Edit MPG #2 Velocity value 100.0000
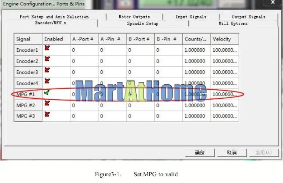The width and height of the screenshot is (283, 183). [225, 105]
